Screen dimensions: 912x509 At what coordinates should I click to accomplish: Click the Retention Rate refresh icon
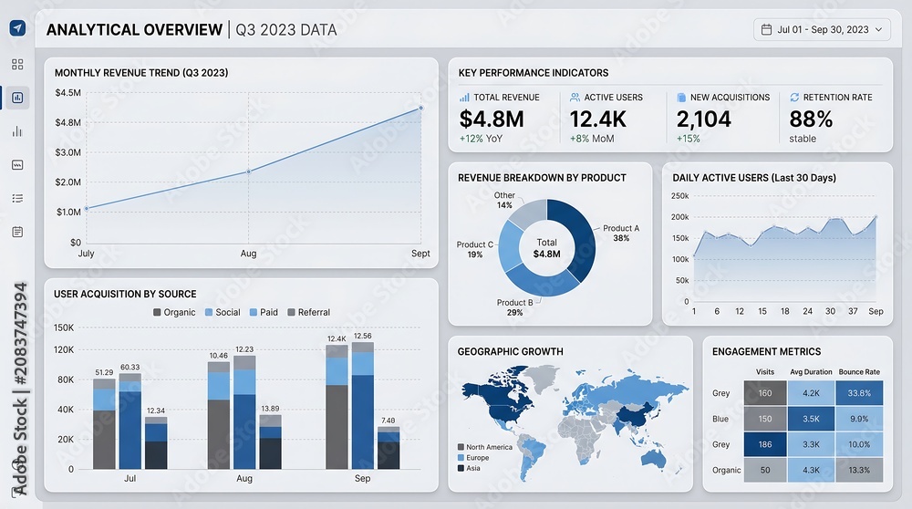pos(794,97)
